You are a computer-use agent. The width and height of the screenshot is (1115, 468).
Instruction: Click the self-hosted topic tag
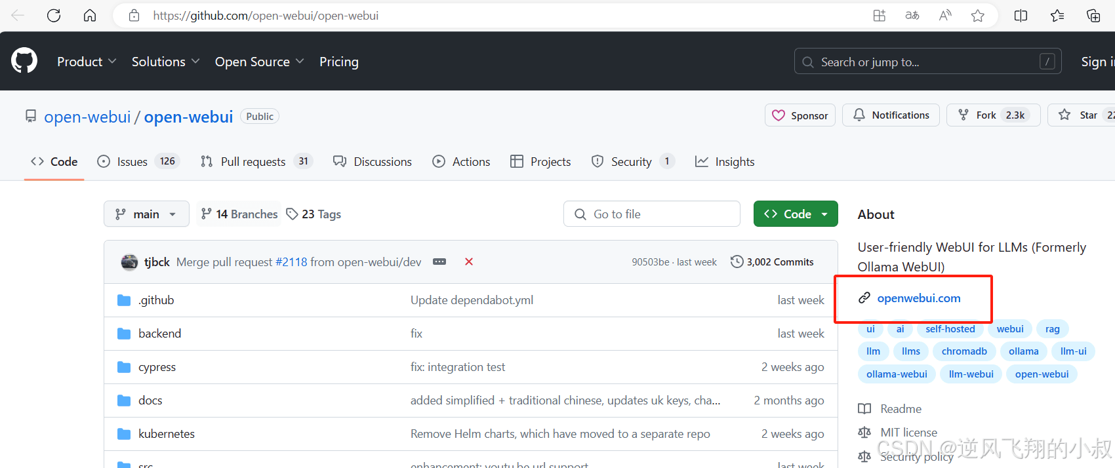point(950,329)
